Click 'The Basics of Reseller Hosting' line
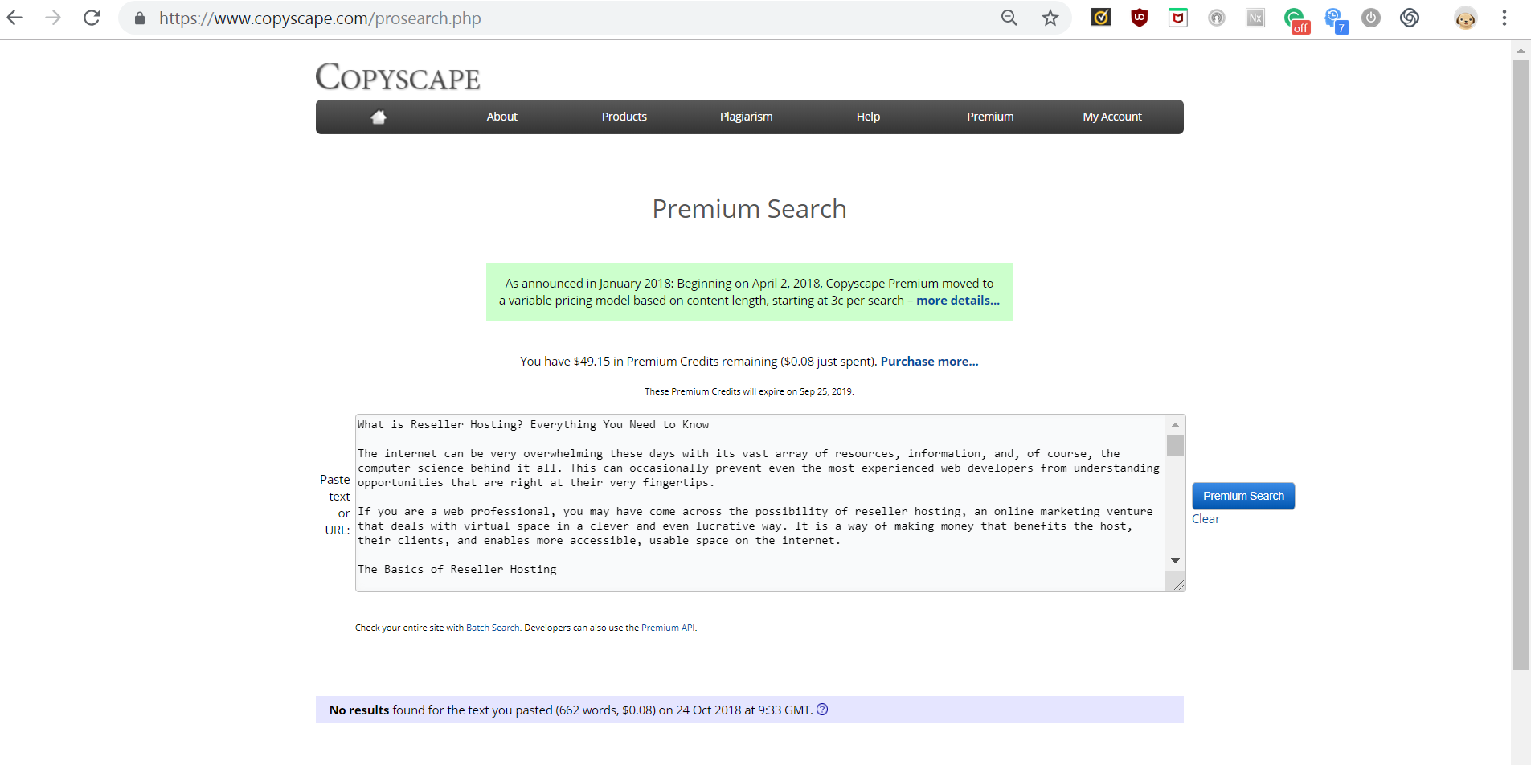This screenshot has width=1531, height=765. point(457,569)
